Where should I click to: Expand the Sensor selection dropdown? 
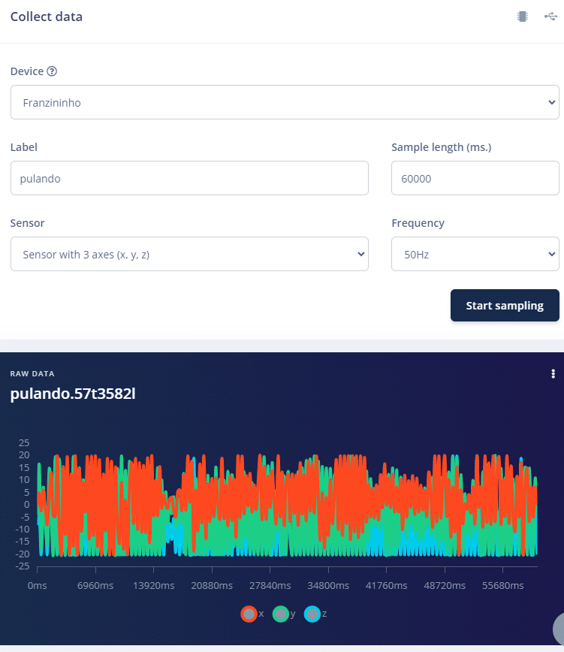tap(189, 254)
